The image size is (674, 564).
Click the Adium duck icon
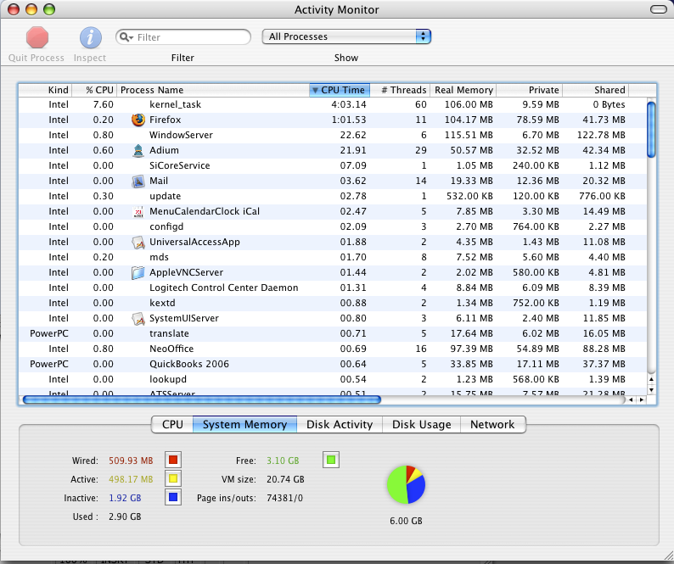(x=138, y=150)
